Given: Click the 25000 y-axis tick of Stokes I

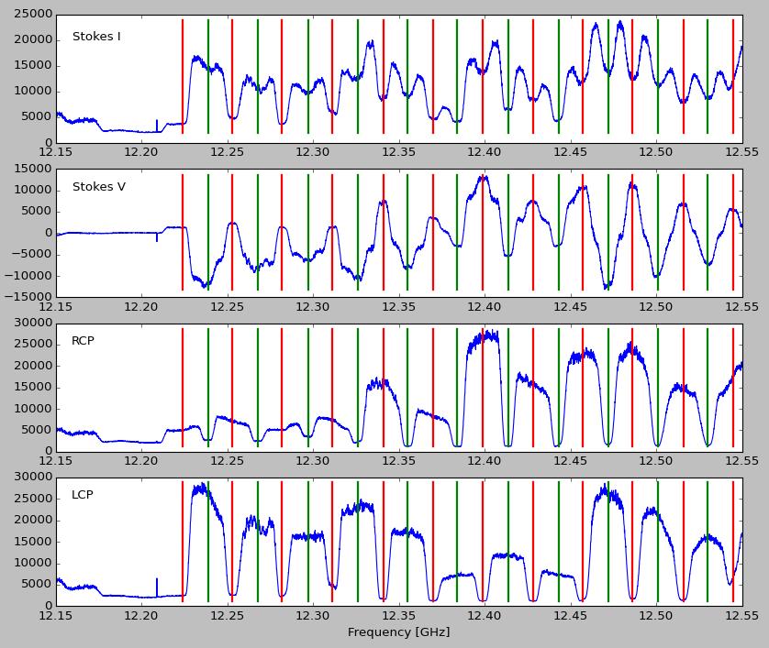Looking at the screenshot, I should (32, 15).
